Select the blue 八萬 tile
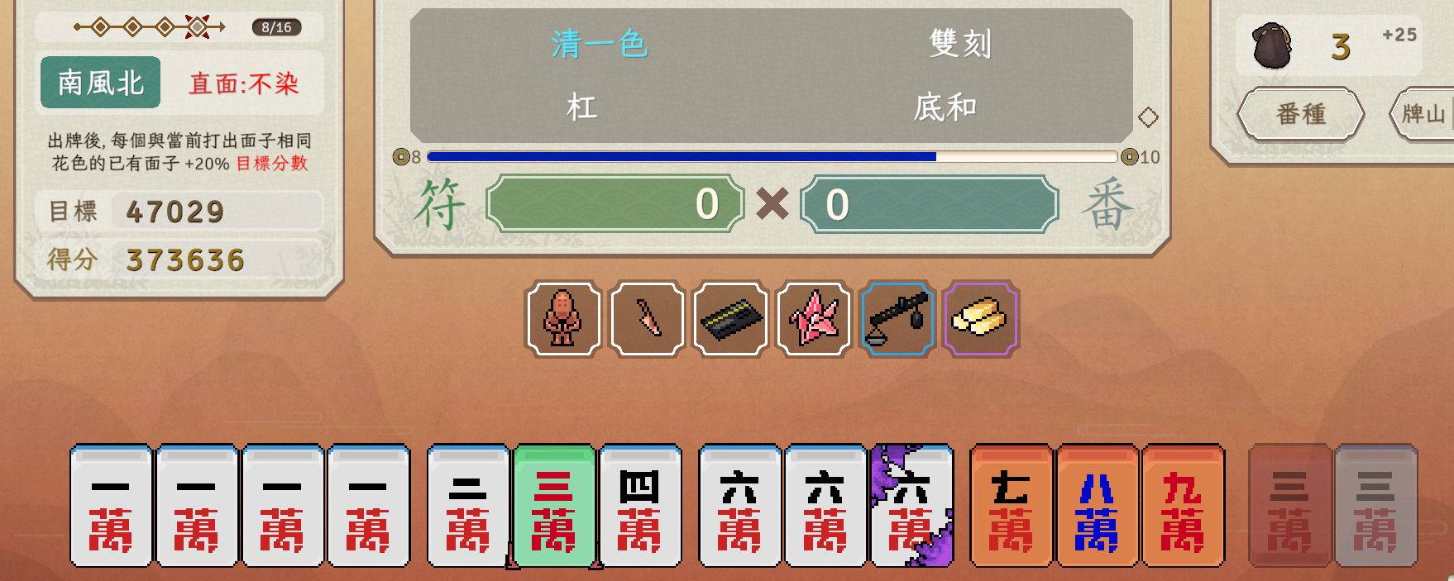Screen dimensions: 1454x581 (x=1098, y=506)
